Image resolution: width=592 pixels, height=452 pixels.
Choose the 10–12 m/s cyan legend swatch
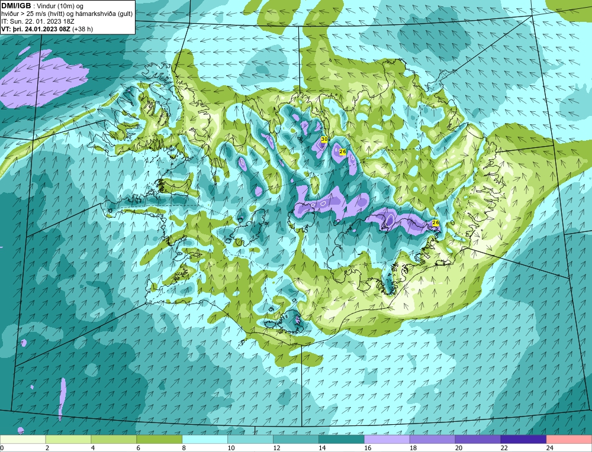pos(250,440)
